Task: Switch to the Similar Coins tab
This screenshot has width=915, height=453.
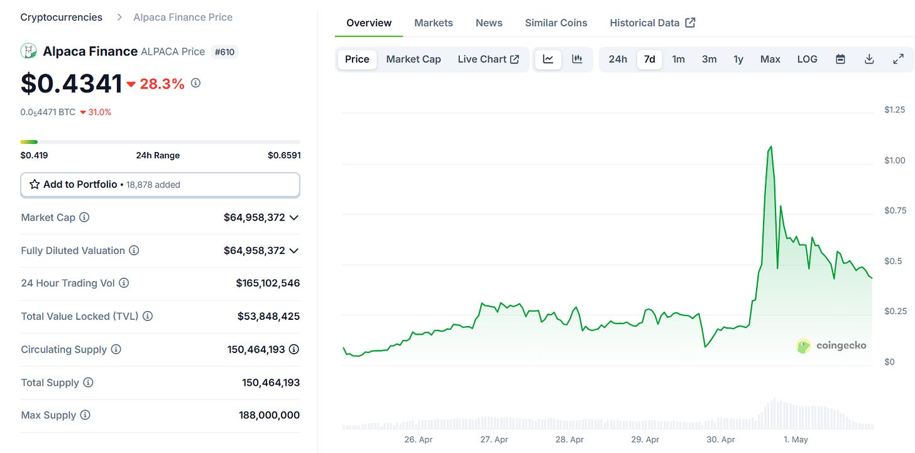Action: pos(556,23)
